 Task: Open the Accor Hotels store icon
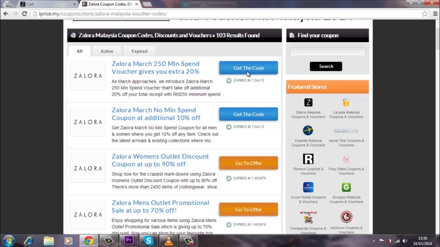pyautogui.click(x=308, y=187)
